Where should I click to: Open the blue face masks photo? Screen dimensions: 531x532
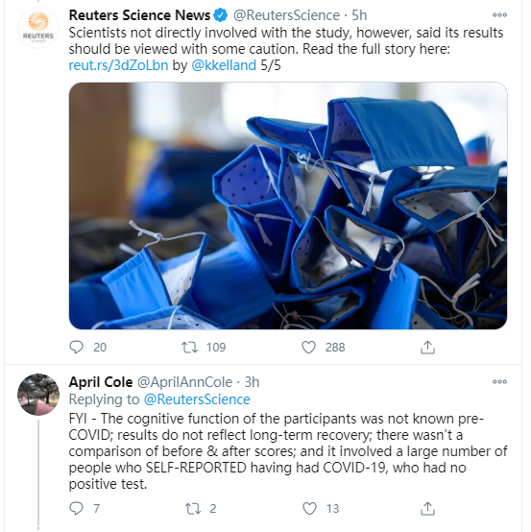tap(288, 206)
